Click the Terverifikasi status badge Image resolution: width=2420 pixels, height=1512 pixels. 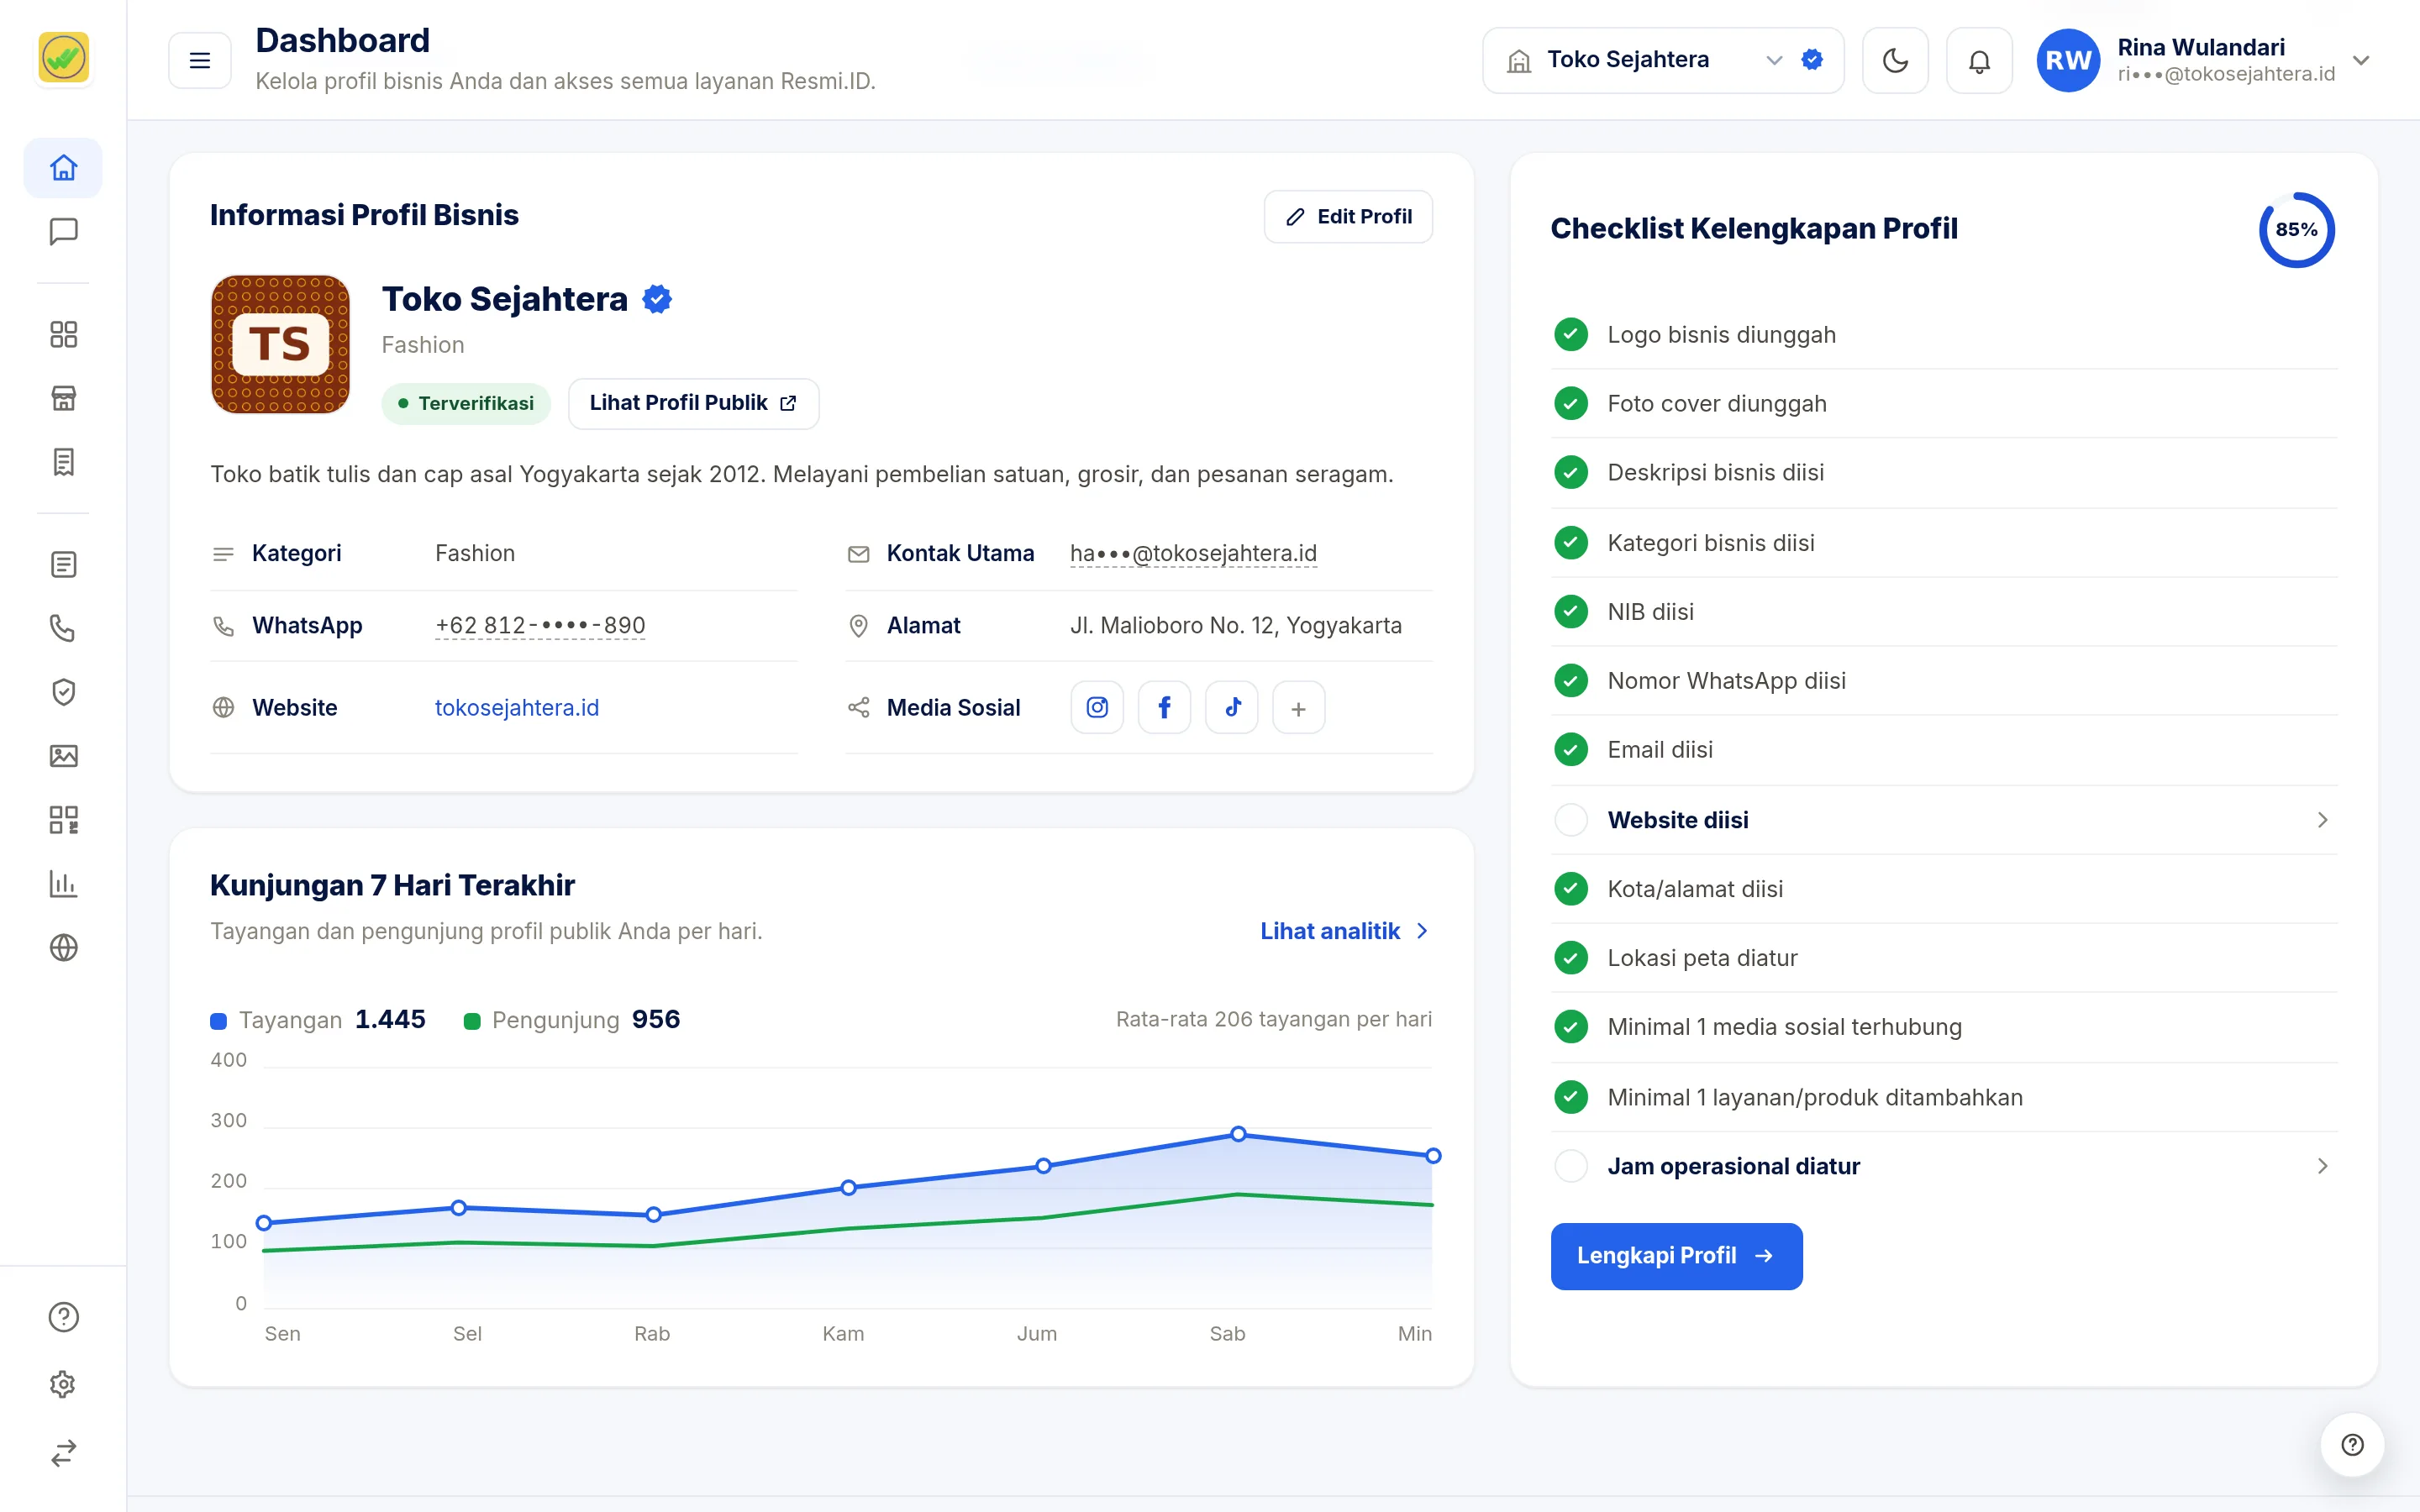tap(465, 403)
